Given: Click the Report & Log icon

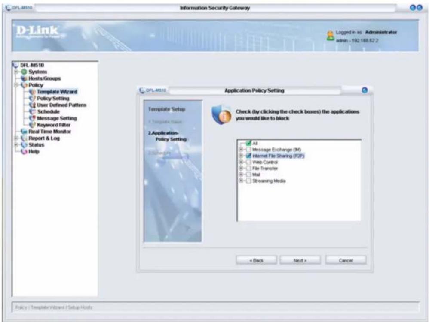Looking at the screenshot, I should click(24, 138).
